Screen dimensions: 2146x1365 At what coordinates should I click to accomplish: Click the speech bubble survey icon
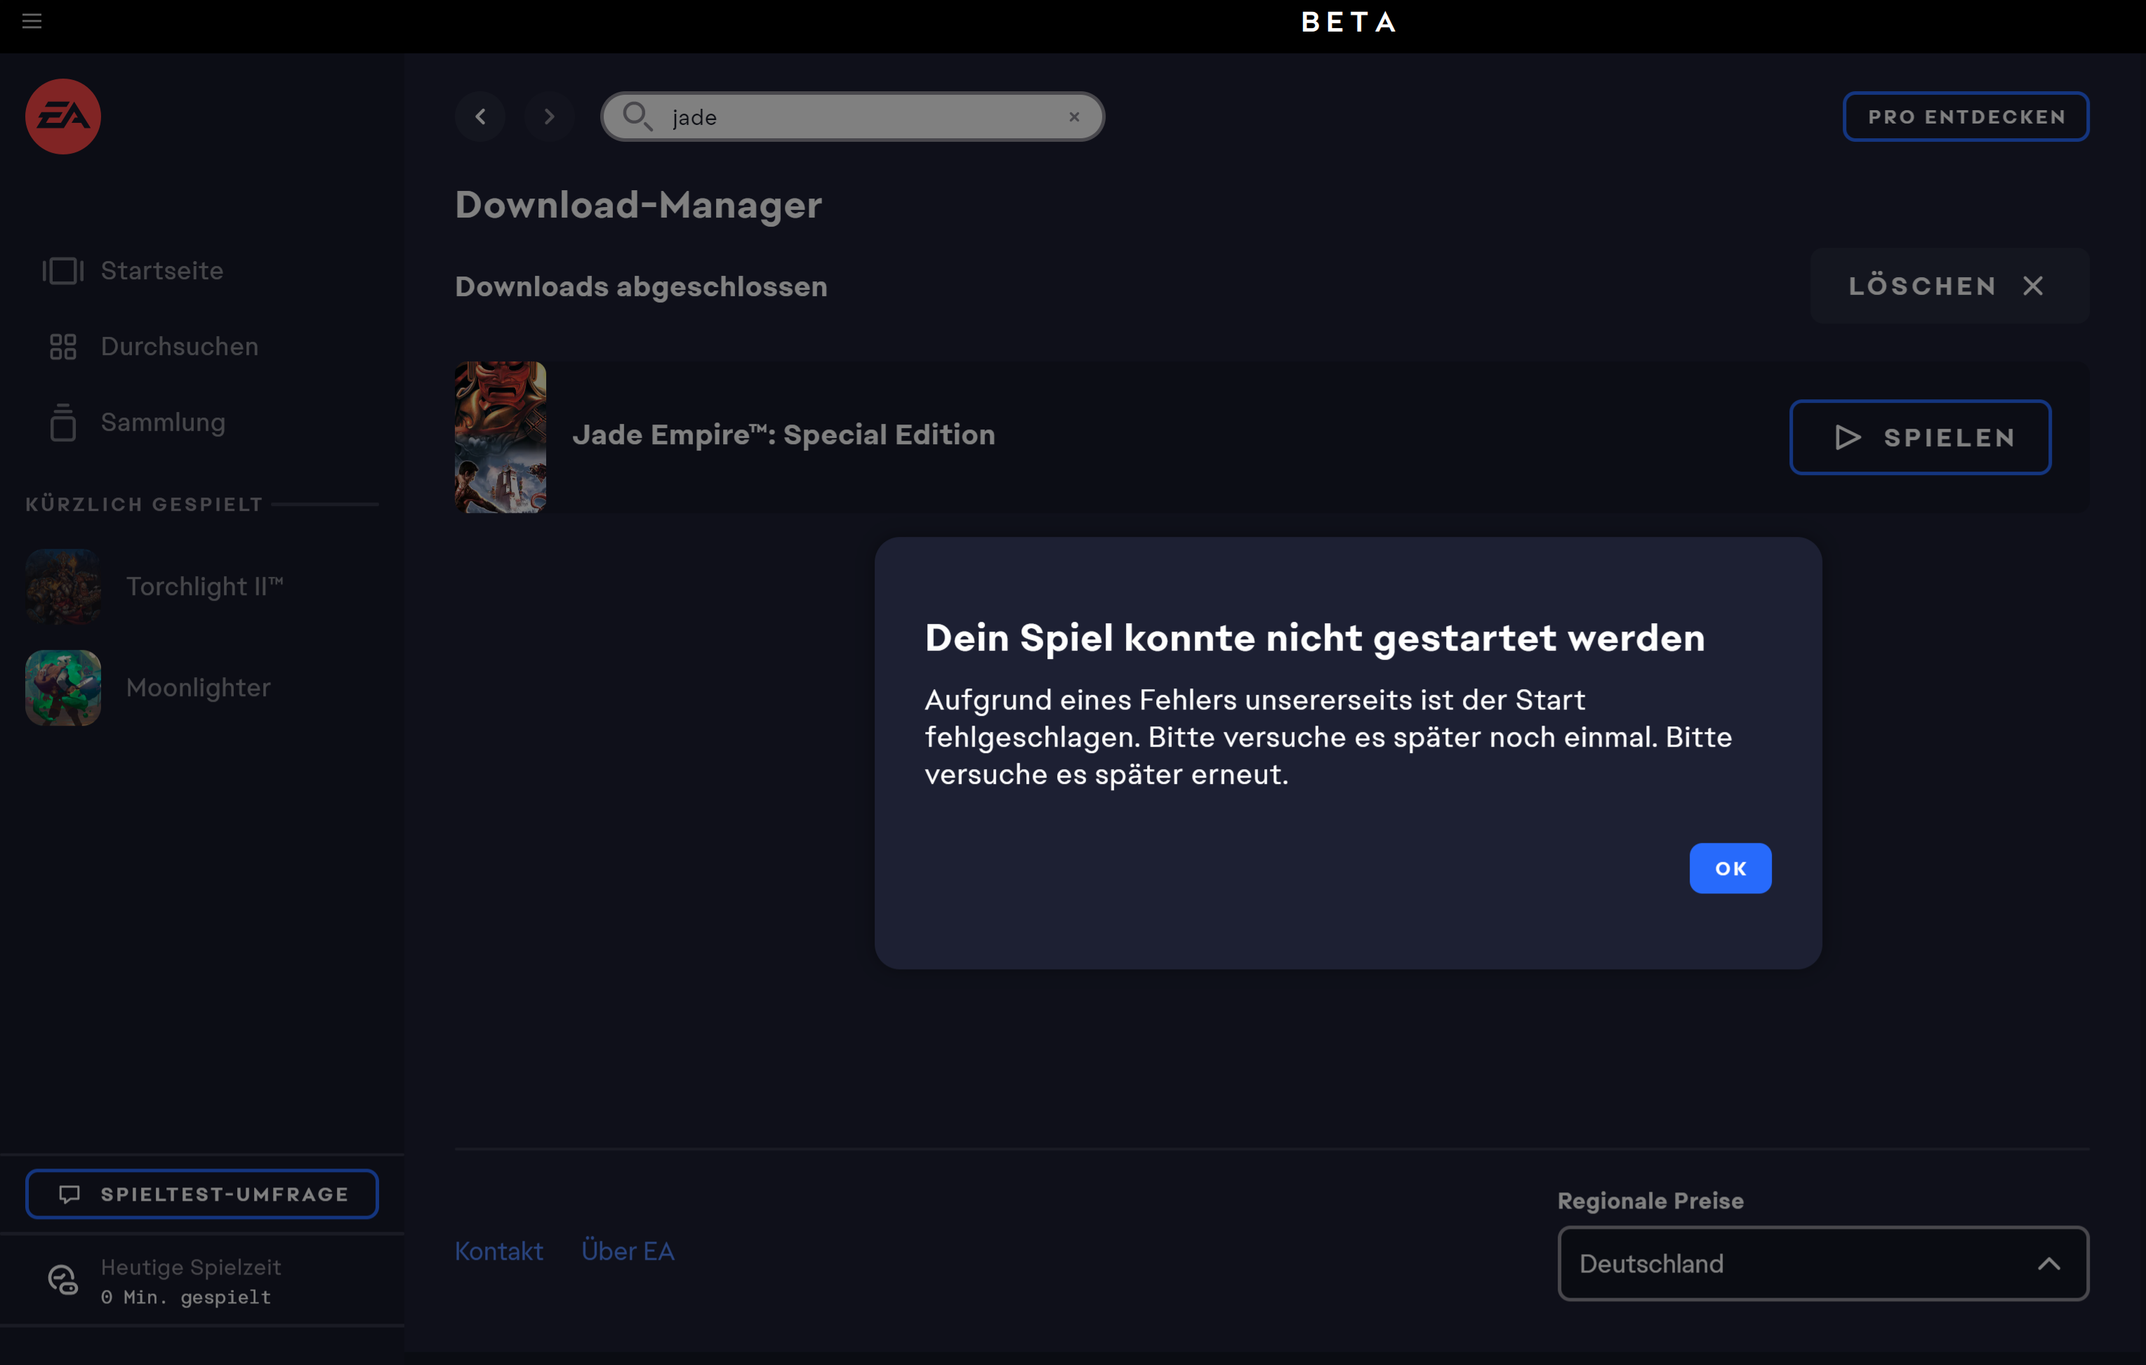[69, 1194]
